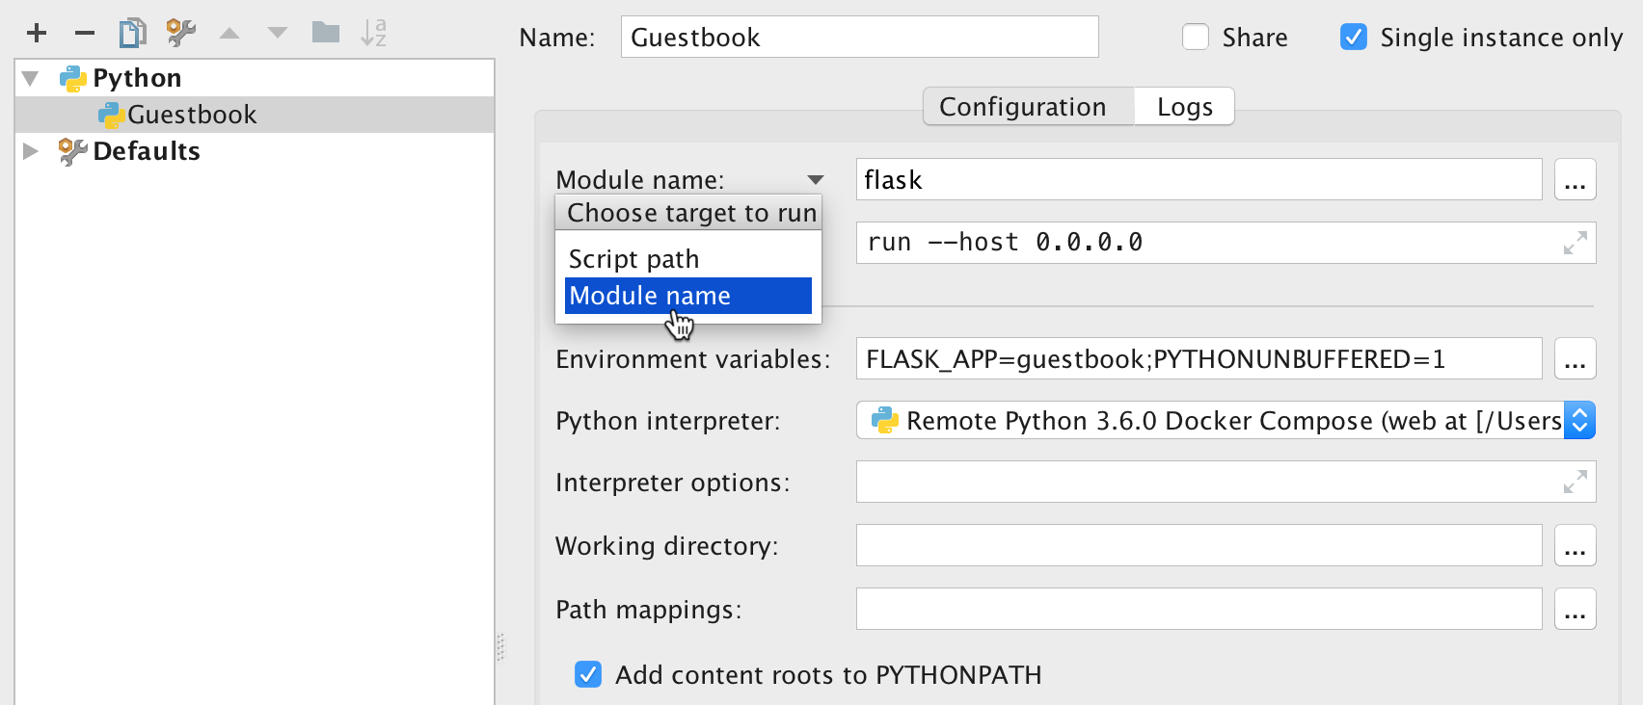1643x705 pixels.
Task: Choose Script path from the popup
Action: point(633,259)
